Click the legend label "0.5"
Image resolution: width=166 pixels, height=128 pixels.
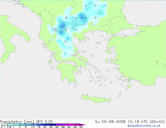point(9,127)
